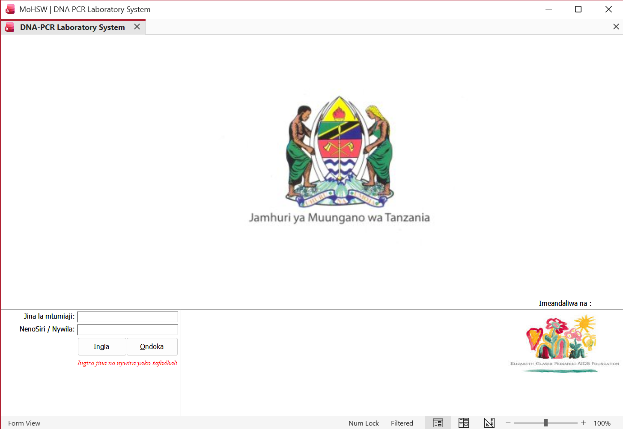Click the zoom in plus button

tap(583, 423)
